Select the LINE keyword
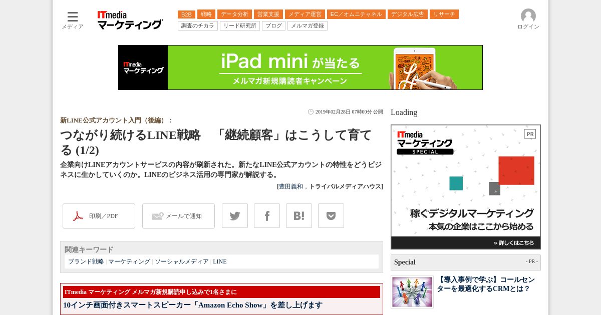The height and width of the screenshot is (315, 601). tap(220, 261)
